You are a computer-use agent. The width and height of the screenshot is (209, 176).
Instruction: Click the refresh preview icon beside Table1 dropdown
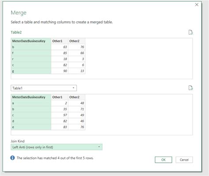(x=190, y=88)
